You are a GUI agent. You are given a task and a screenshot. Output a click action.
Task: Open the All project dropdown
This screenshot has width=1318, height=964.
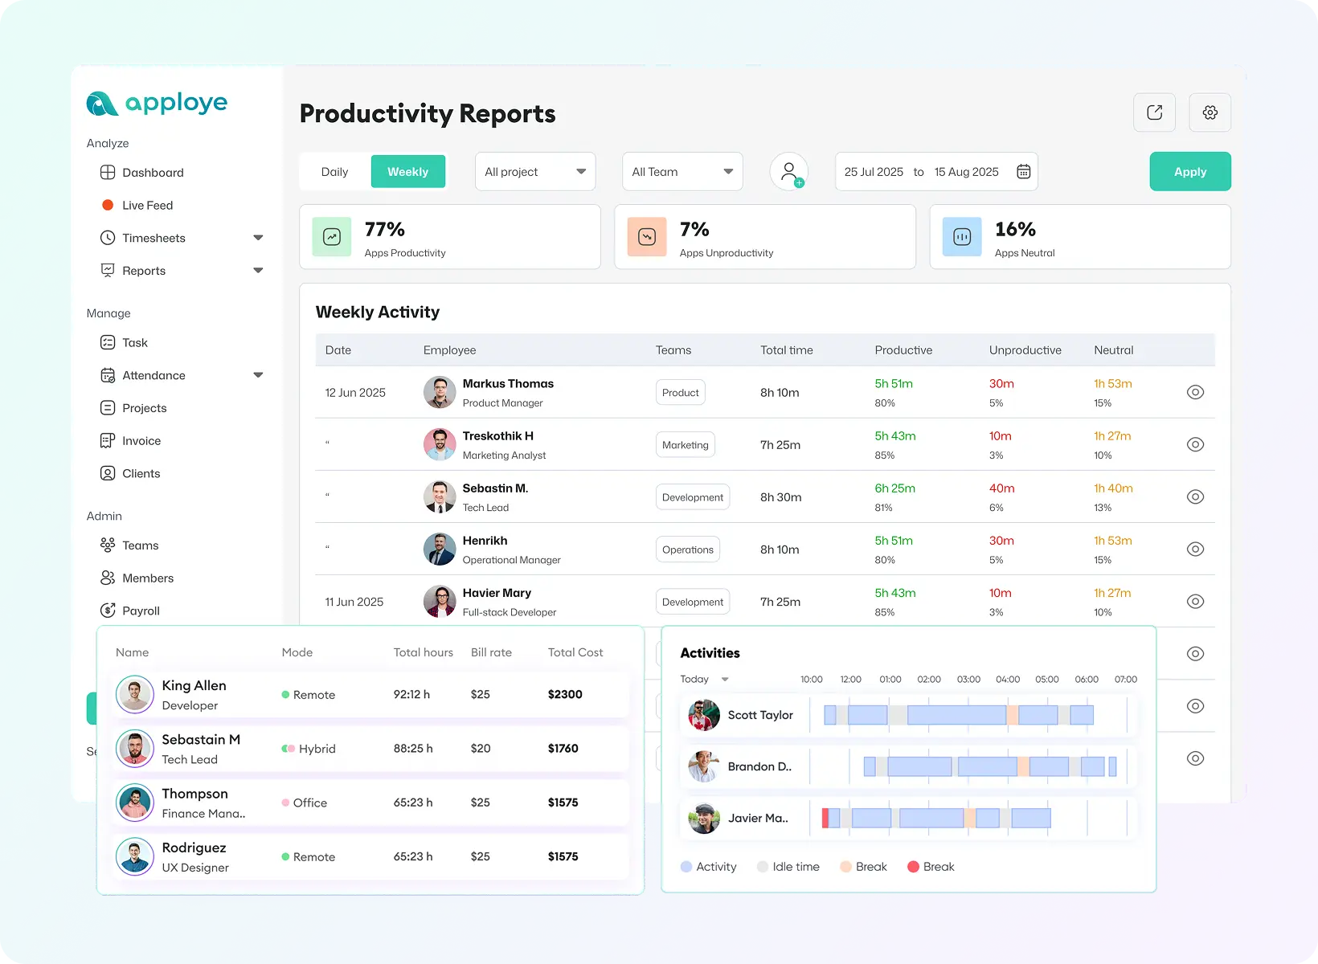tap(534, 171)
